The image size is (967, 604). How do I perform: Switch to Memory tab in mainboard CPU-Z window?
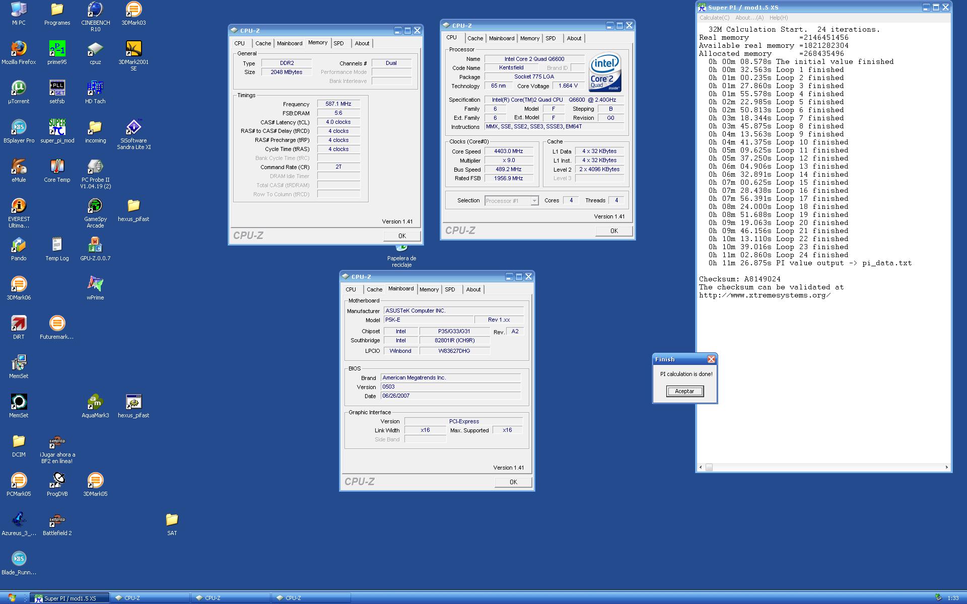[x=429, y=289]
